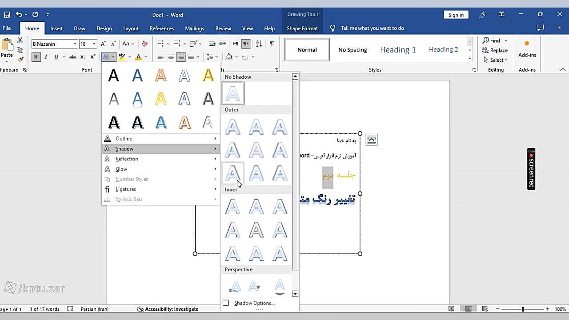Image resolution: width=569 pixels, height=320 pixels.
Task: Click the Redo icon in quick access toolbar
Action: coord(35,15)
